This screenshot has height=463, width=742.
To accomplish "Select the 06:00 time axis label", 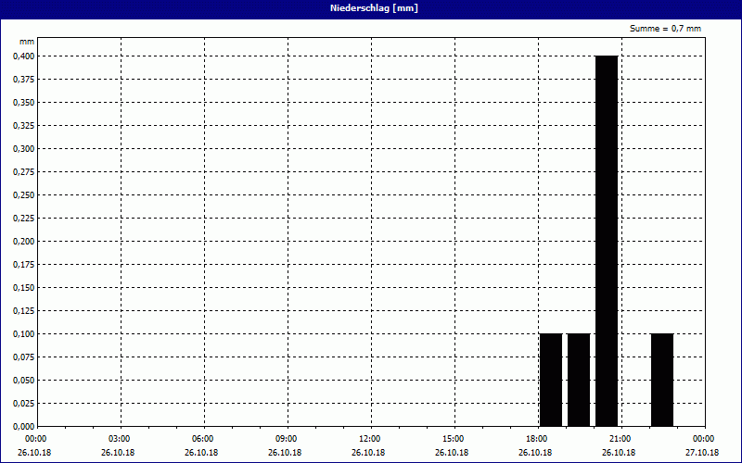I will [202, 439].
